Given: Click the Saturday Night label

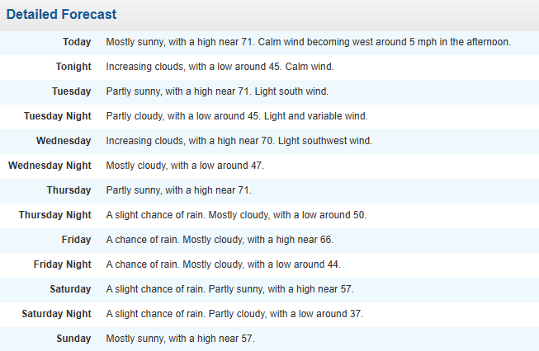Looking at the screenshot, I should [56, 314].
